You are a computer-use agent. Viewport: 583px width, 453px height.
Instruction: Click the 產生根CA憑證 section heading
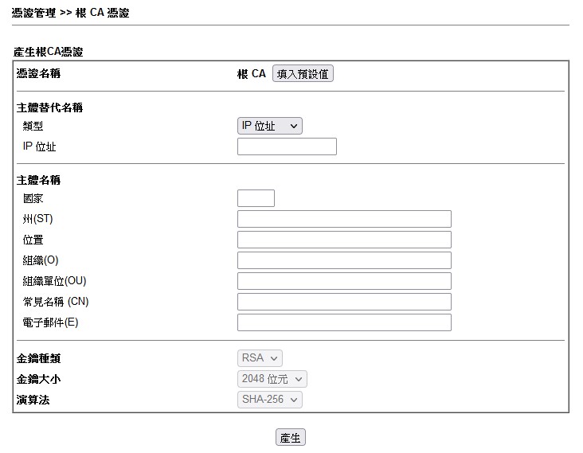pyautogui.click(x=49, y=52)
